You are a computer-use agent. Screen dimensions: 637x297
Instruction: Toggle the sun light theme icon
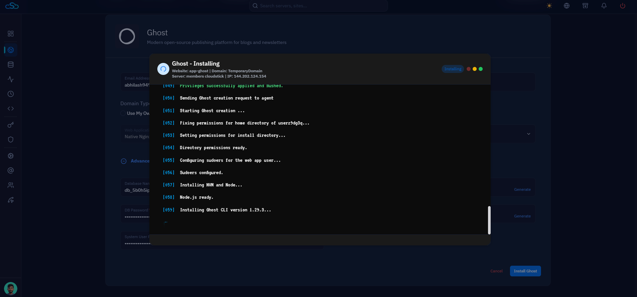(x=549, y=6)
